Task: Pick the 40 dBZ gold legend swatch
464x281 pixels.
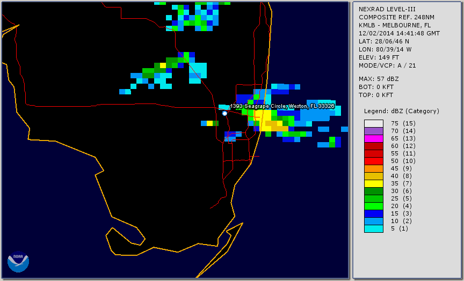Action: [x=374, y=176]
